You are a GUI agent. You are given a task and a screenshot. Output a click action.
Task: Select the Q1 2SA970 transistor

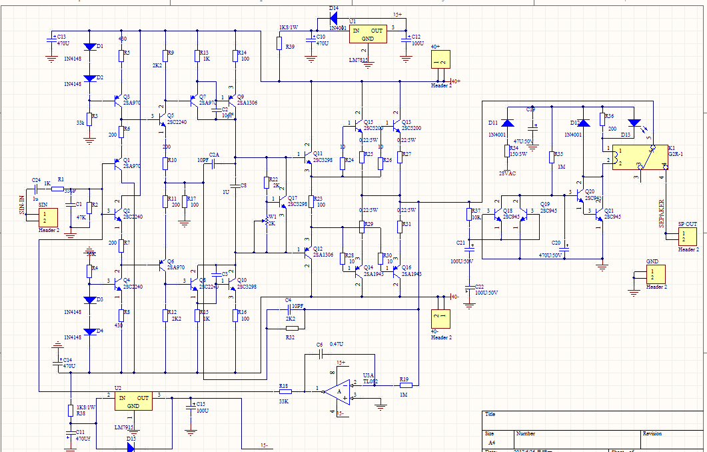tap(117, 163)
